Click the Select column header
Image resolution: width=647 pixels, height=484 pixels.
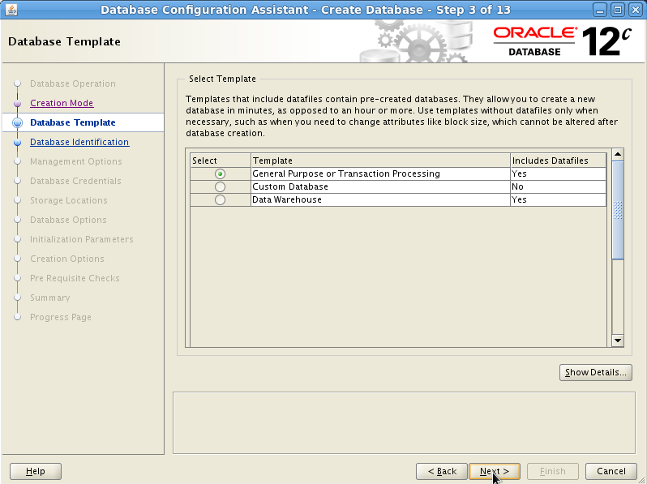coord(221,161)
